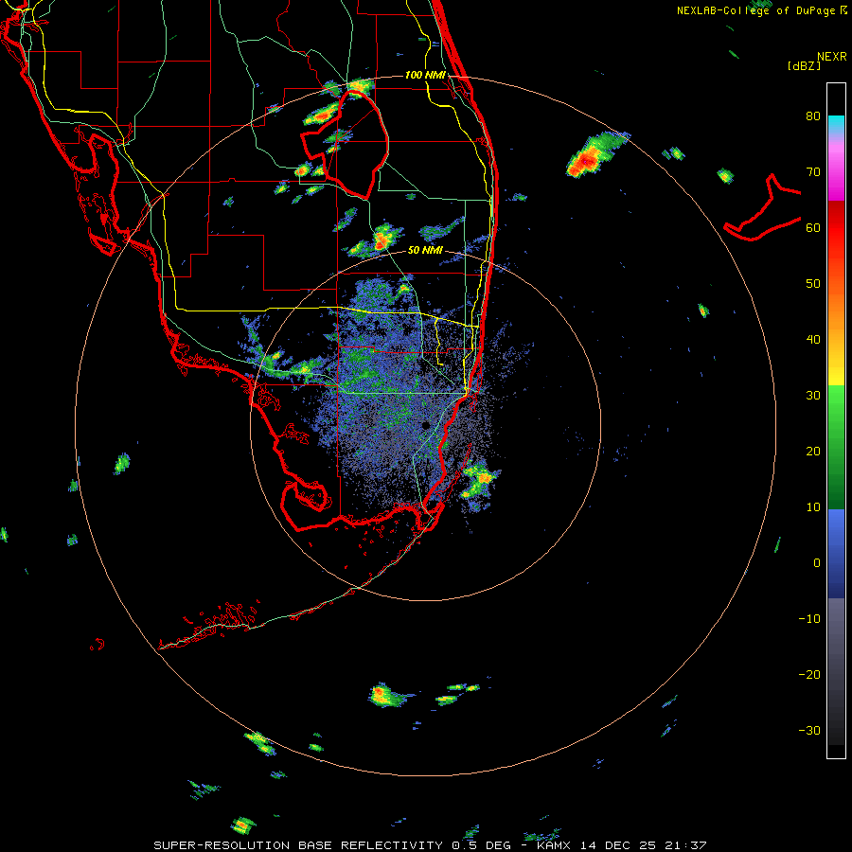The image size is (852, 852).
Task: Click the KAMX station identifier in the caption
Action: pyautogui.click(x=554, y=845)
